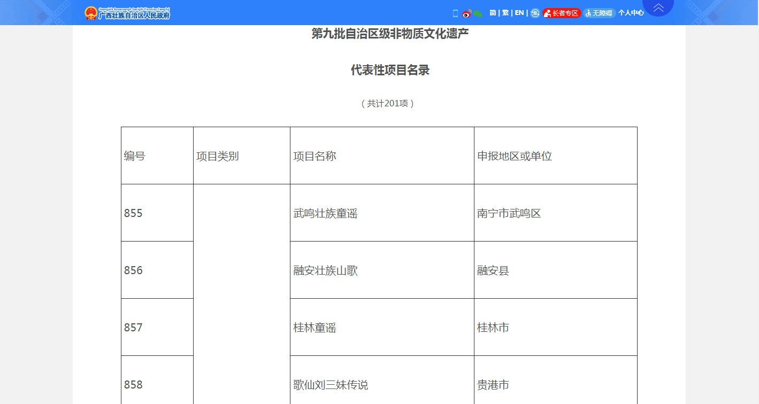The height and width of the screenshot is (404, 759).
Task: Select cell number 857
Action: pyautogui.click(x=133, y=328)
